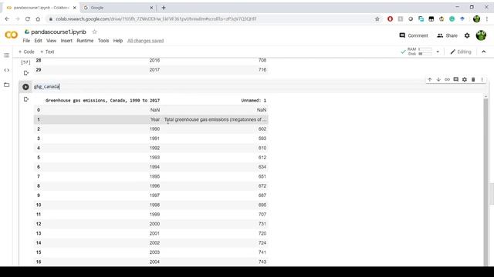Viewport: 494px width, 277px height.
Task: Open Chrome menu three dots
Action: tap(487, 19)
